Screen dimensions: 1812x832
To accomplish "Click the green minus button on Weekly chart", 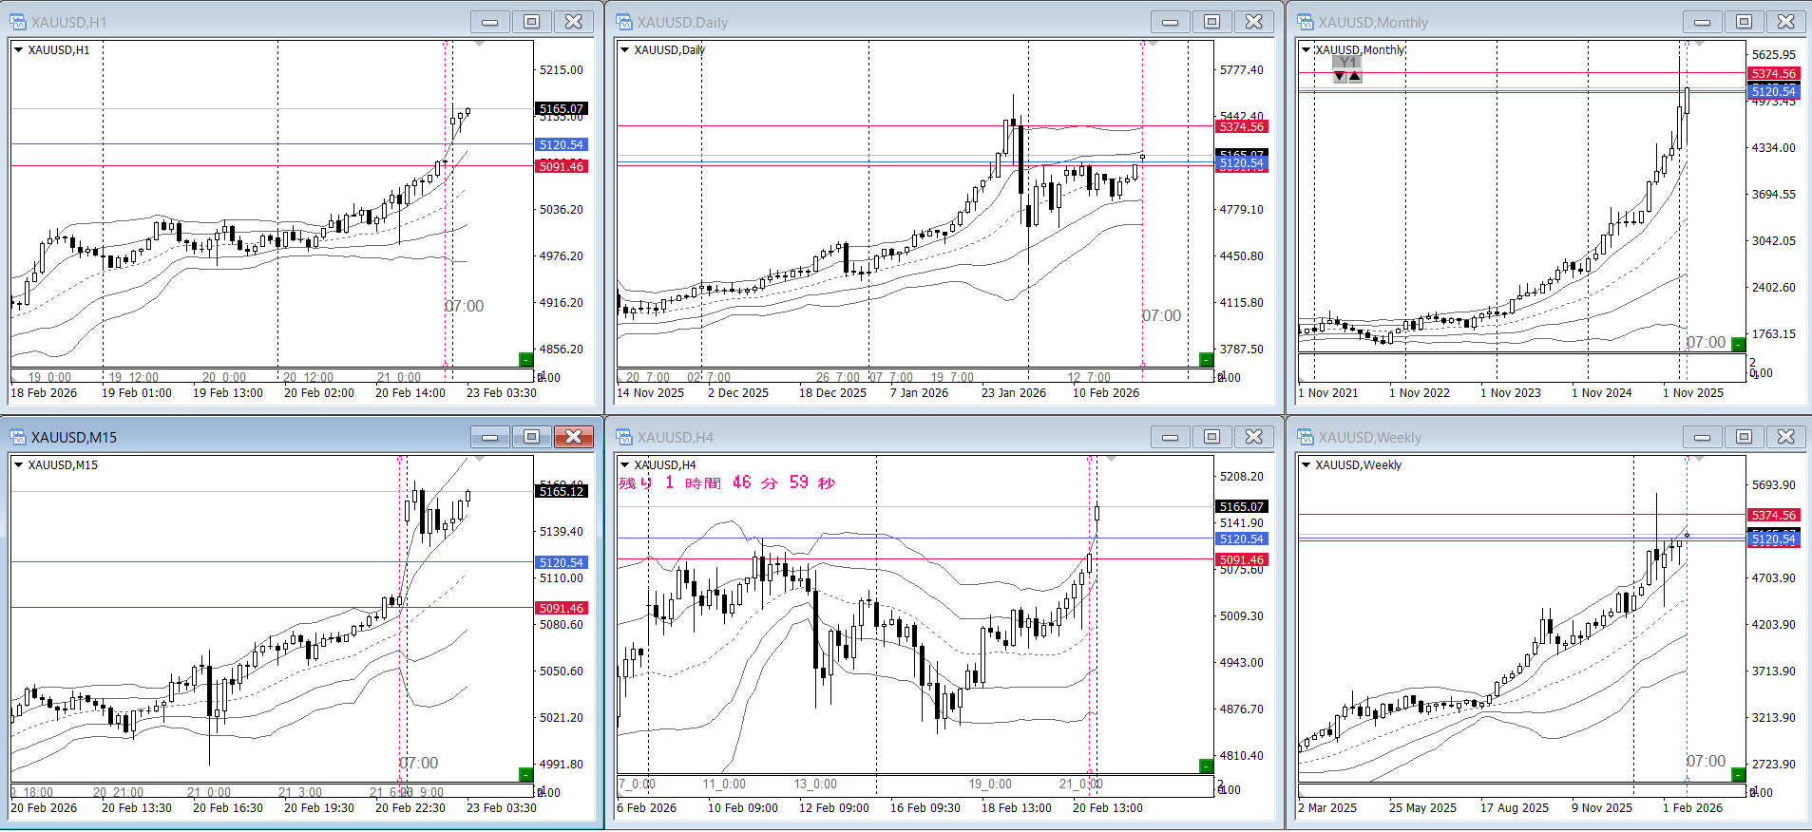I will 1737,774.
